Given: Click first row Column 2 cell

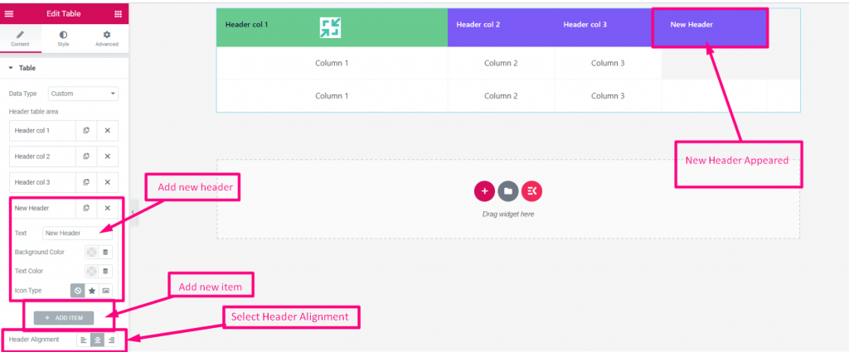Looking at the screenshot, I should (501, 63).
